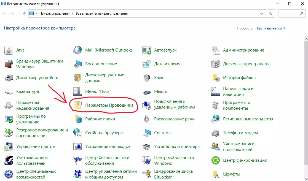Open the Центр управления сетями icon

[x=77, y=174]
